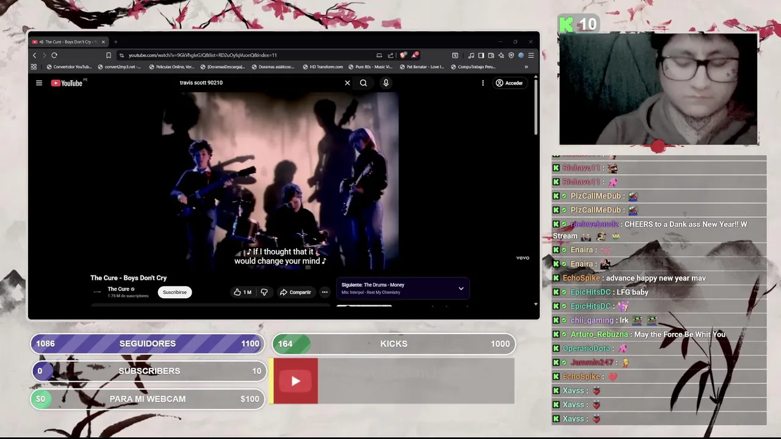
Task: Click the Acceder sign-in button
Action: pyautogui.click(x=509, y=83)
